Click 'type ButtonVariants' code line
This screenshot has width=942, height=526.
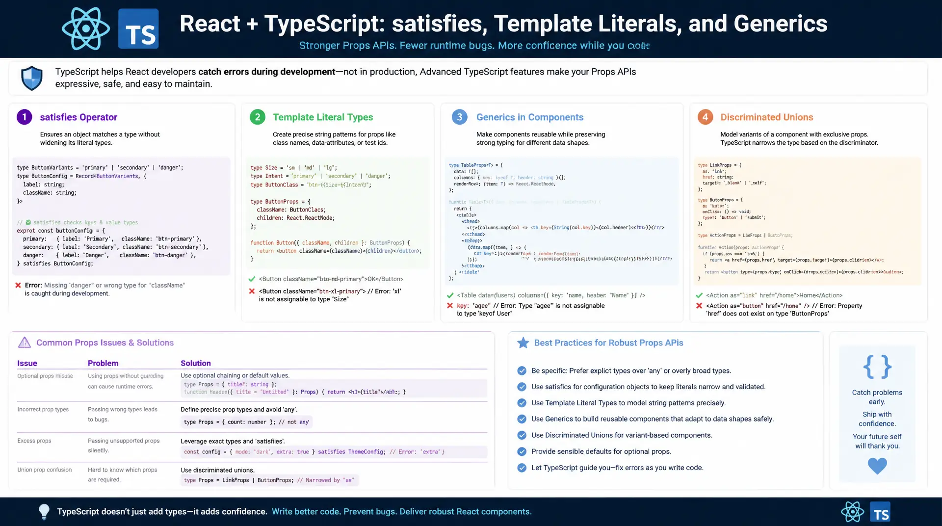pos(100,167)
